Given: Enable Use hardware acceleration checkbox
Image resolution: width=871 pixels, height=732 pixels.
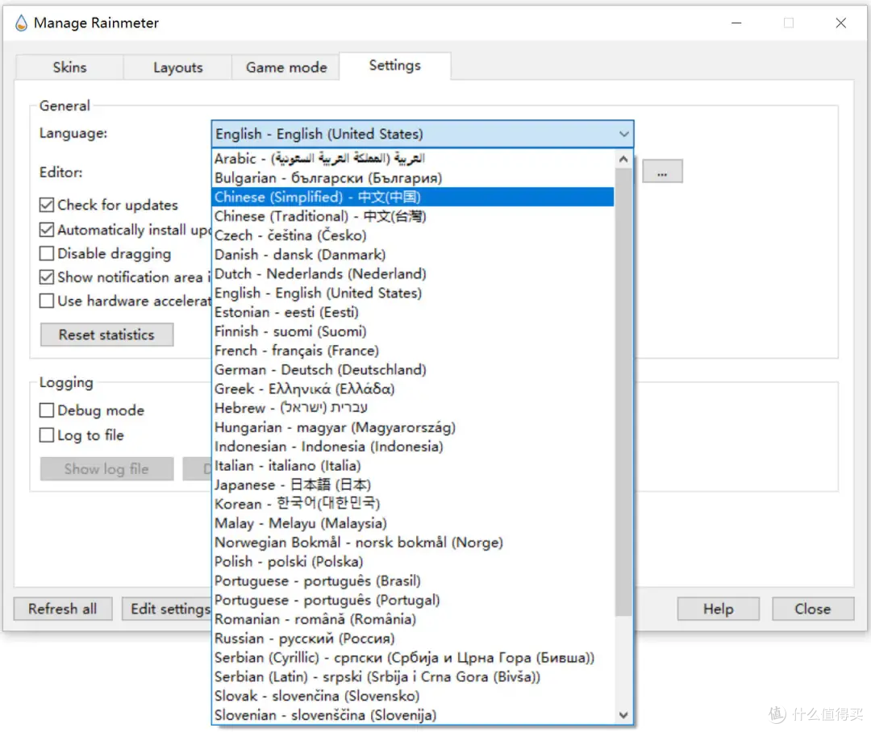Looking at the screenshot, I should point(47,301).
